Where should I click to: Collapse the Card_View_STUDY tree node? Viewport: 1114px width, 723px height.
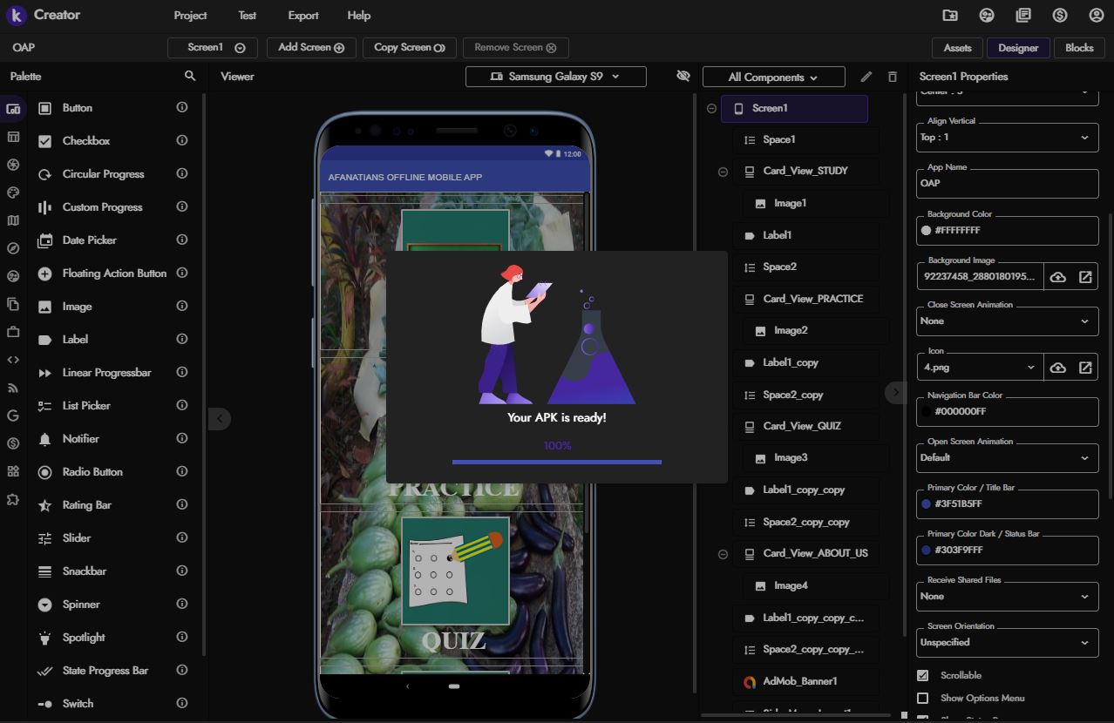click(723, 172)
